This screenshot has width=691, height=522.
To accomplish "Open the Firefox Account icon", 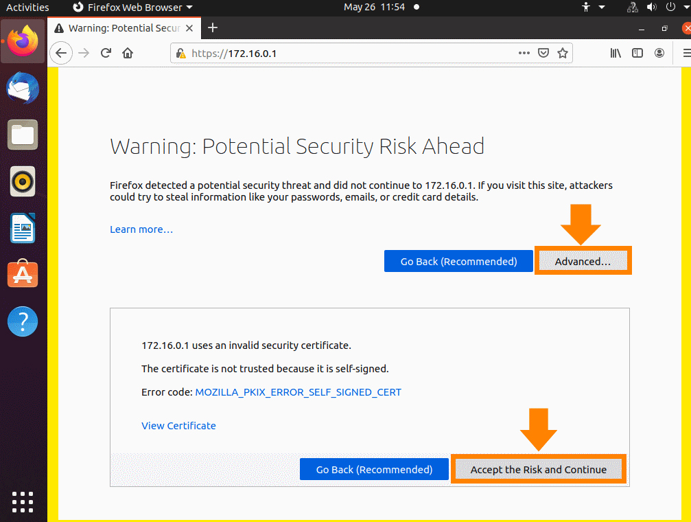I will (x=659, y=53).
